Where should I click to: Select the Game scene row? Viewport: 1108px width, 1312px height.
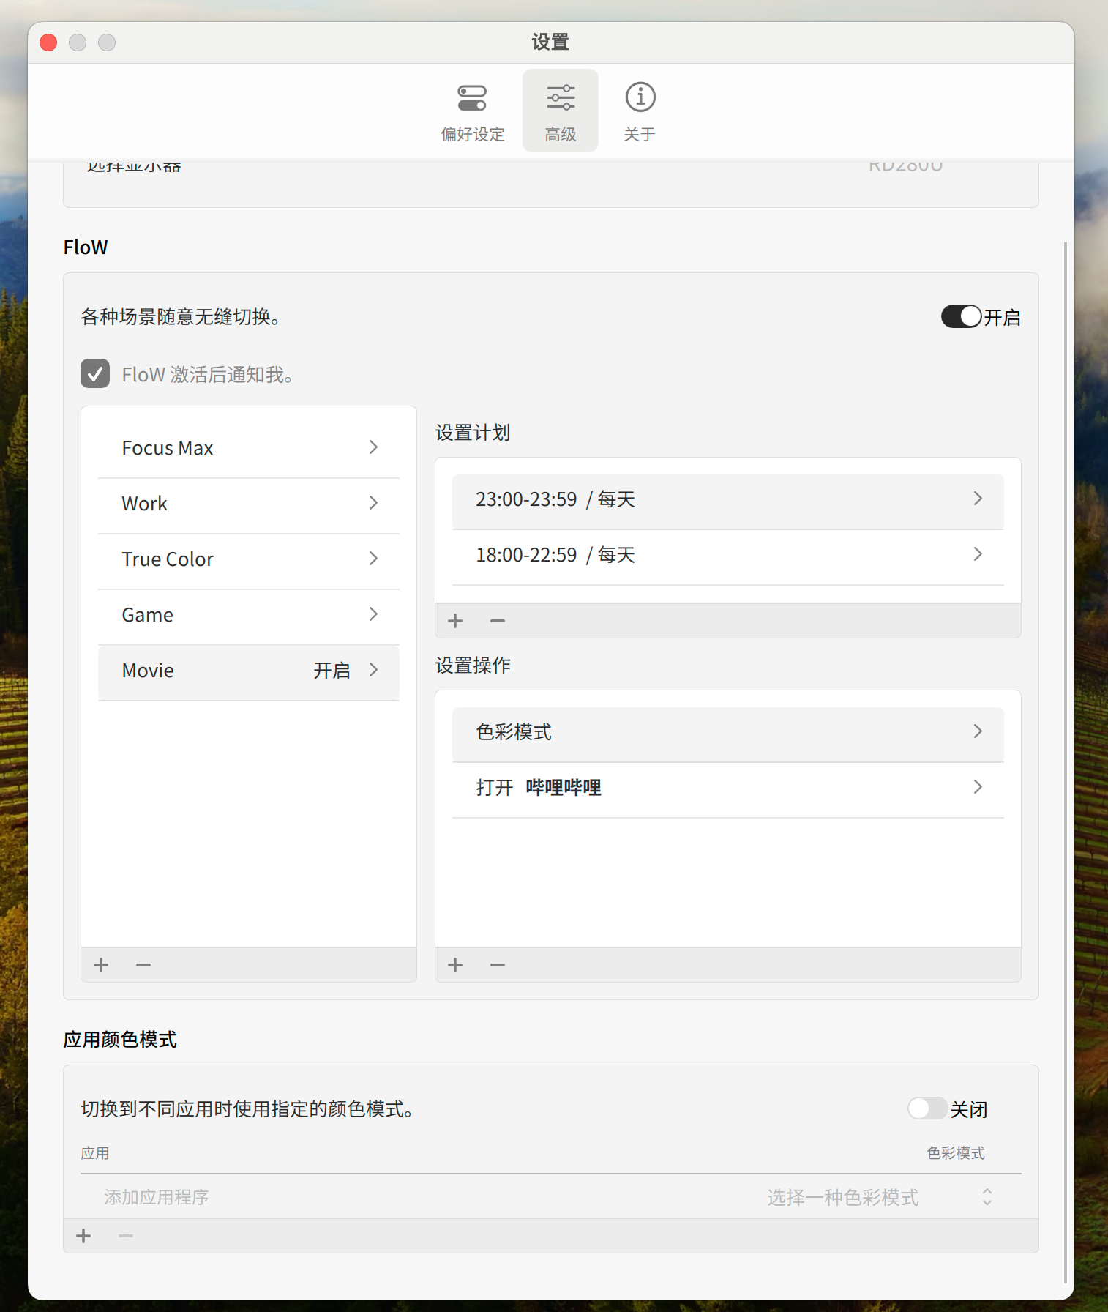pyautogui.click(x=249, y=616)
